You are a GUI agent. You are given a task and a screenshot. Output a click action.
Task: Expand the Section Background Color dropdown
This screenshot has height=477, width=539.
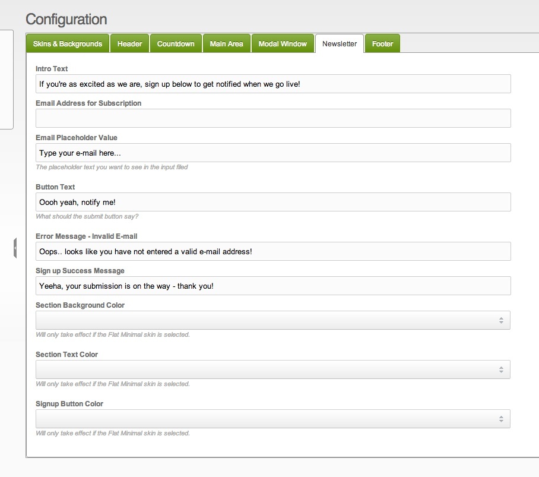[x=273, y=320]
